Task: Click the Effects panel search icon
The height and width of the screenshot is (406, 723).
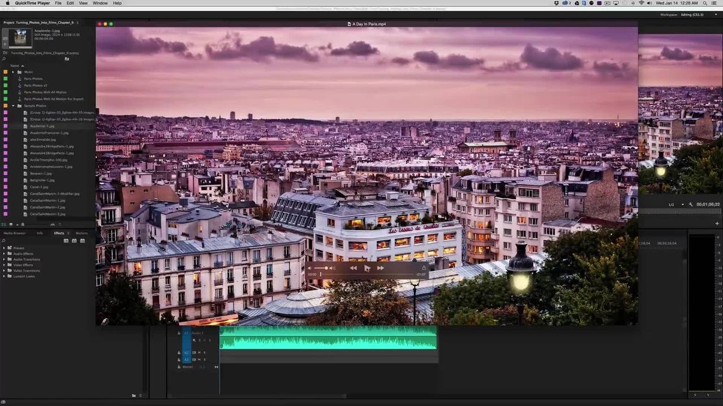Action: (x=4, y=241)
